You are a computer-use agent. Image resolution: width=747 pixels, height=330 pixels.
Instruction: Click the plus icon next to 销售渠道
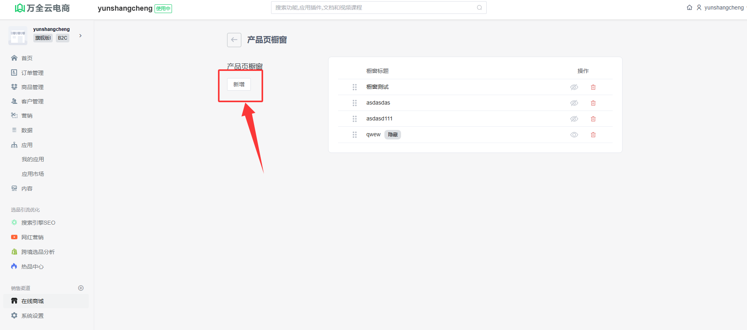(x=81, y=288)
